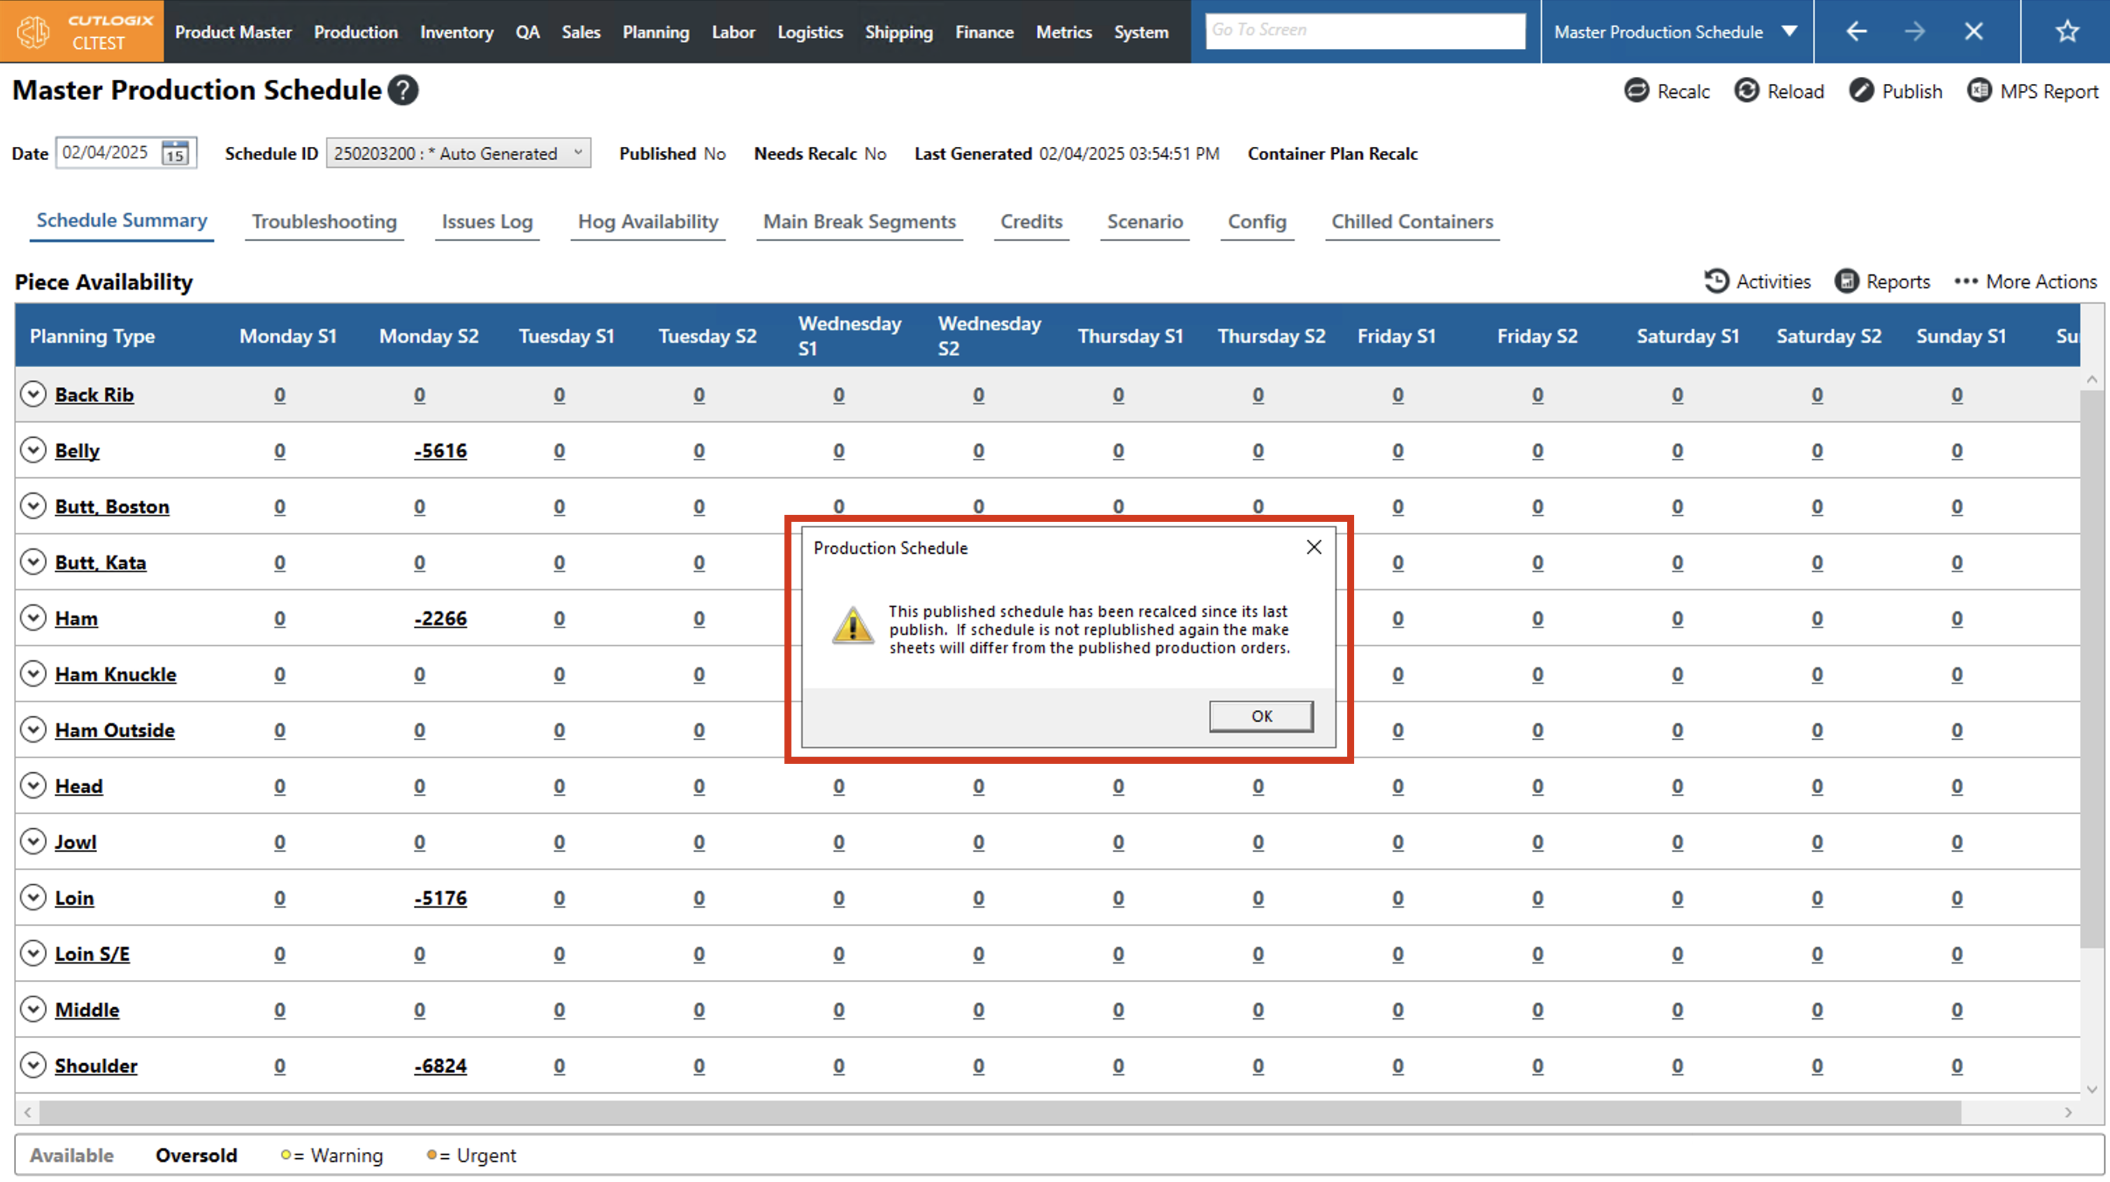Open the Schedule ID dropdown
Image resolution: width=2110 pixels, height=1182 pixels.
tap(458, 153)
